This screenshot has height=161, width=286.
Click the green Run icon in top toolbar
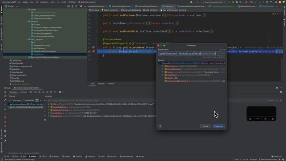click(x=229, y=2)
